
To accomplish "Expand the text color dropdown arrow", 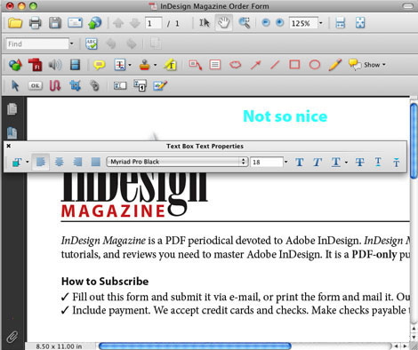I will 28,162.
